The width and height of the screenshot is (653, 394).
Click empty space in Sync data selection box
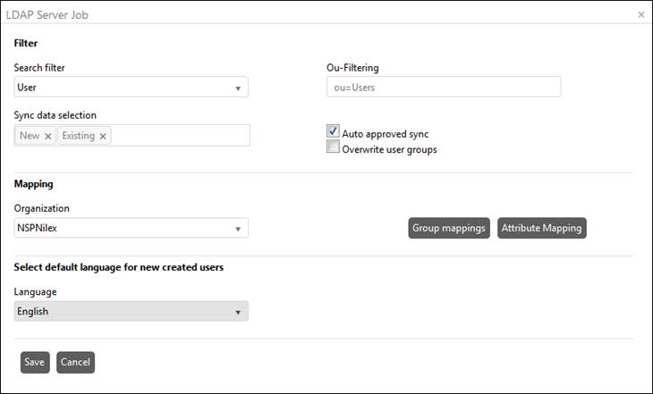(179, 136)
